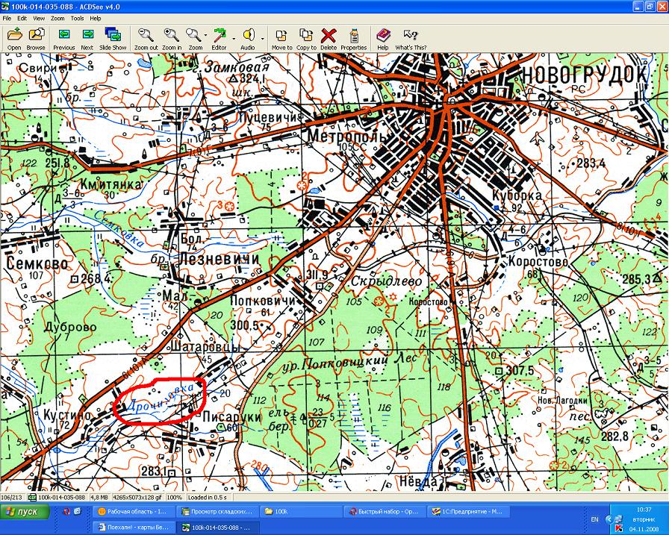Click the Move to icon

(x=281, y=37)
